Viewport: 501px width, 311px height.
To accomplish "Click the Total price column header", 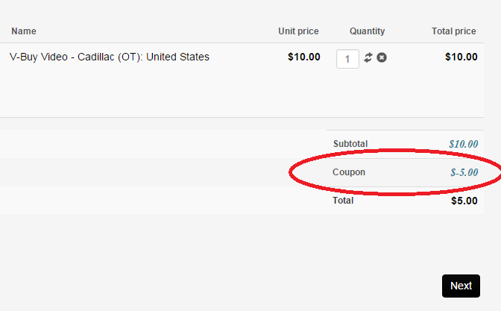I will 453,31.
